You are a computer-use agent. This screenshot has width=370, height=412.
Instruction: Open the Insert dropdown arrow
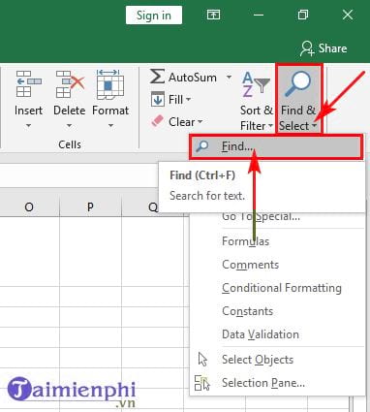(x=28, y=125)
